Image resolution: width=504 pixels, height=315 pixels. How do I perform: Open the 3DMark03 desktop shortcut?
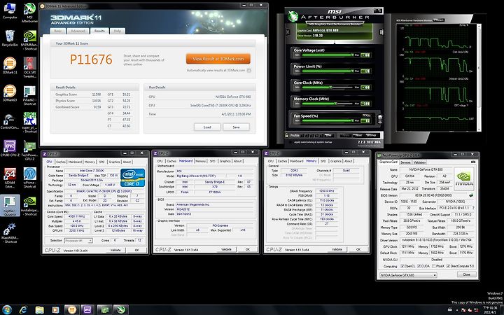(x=10, y=93)
